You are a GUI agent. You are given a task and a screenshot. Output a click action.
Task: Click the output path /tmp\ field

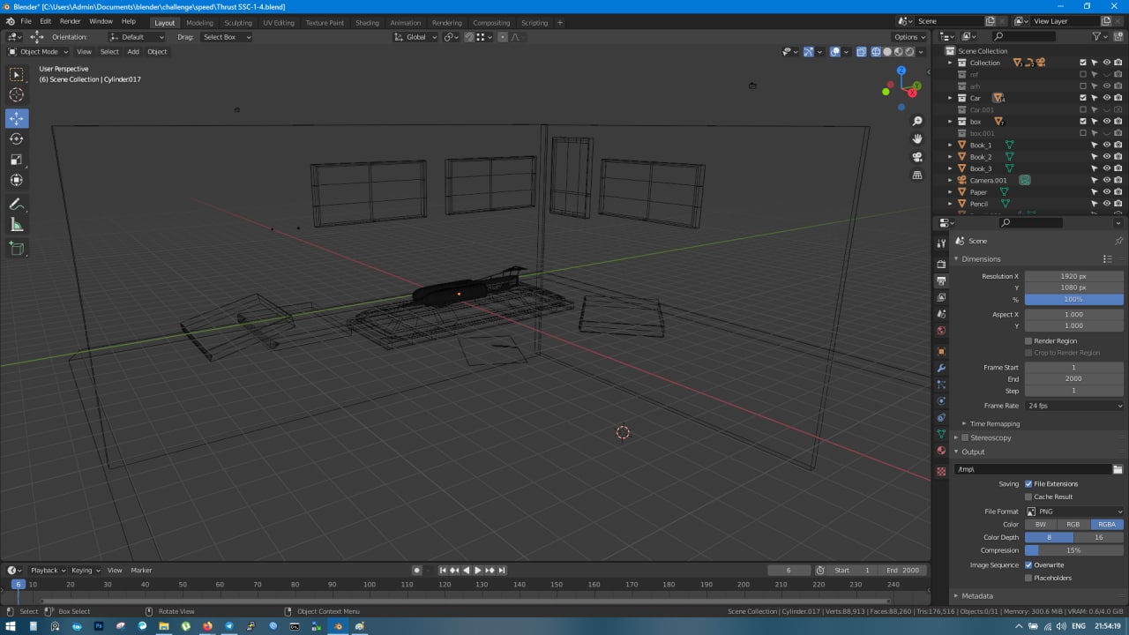tap(1032, 469)
